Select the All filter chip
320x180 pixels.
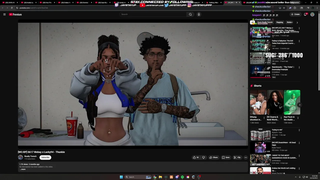click(252, 22)
